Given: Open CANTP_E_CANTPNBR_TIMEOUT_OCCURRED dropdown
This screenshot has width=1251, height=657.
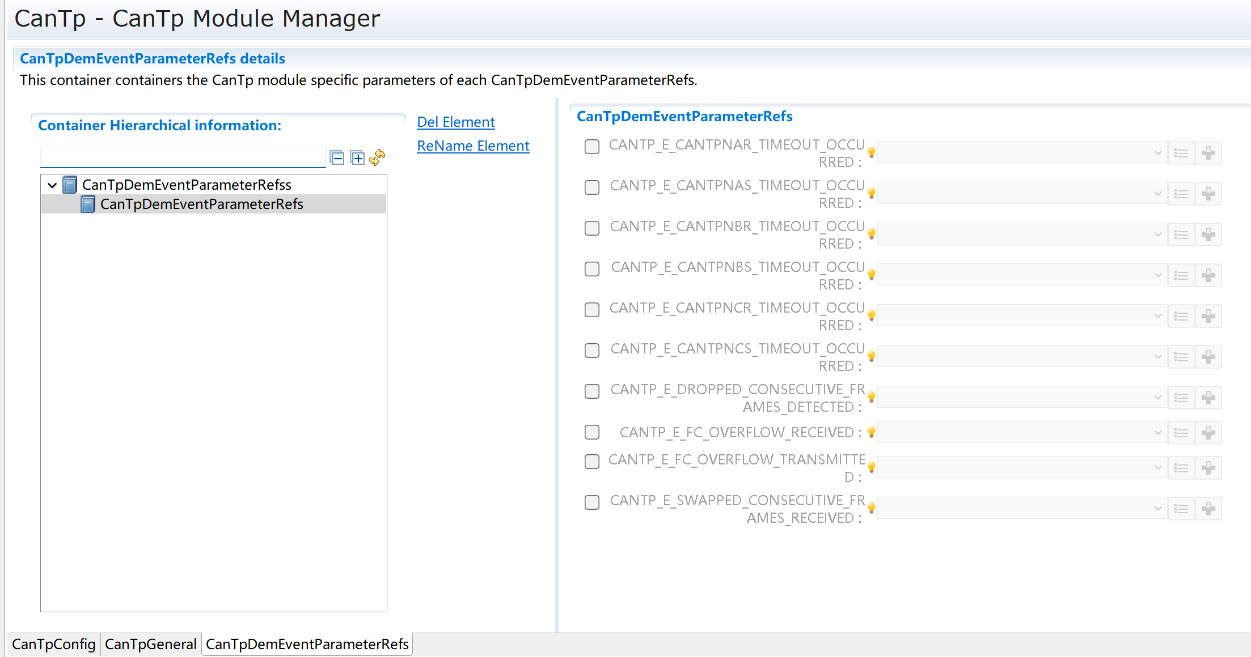Looking at the screenshot, I should pos(1021,234).
